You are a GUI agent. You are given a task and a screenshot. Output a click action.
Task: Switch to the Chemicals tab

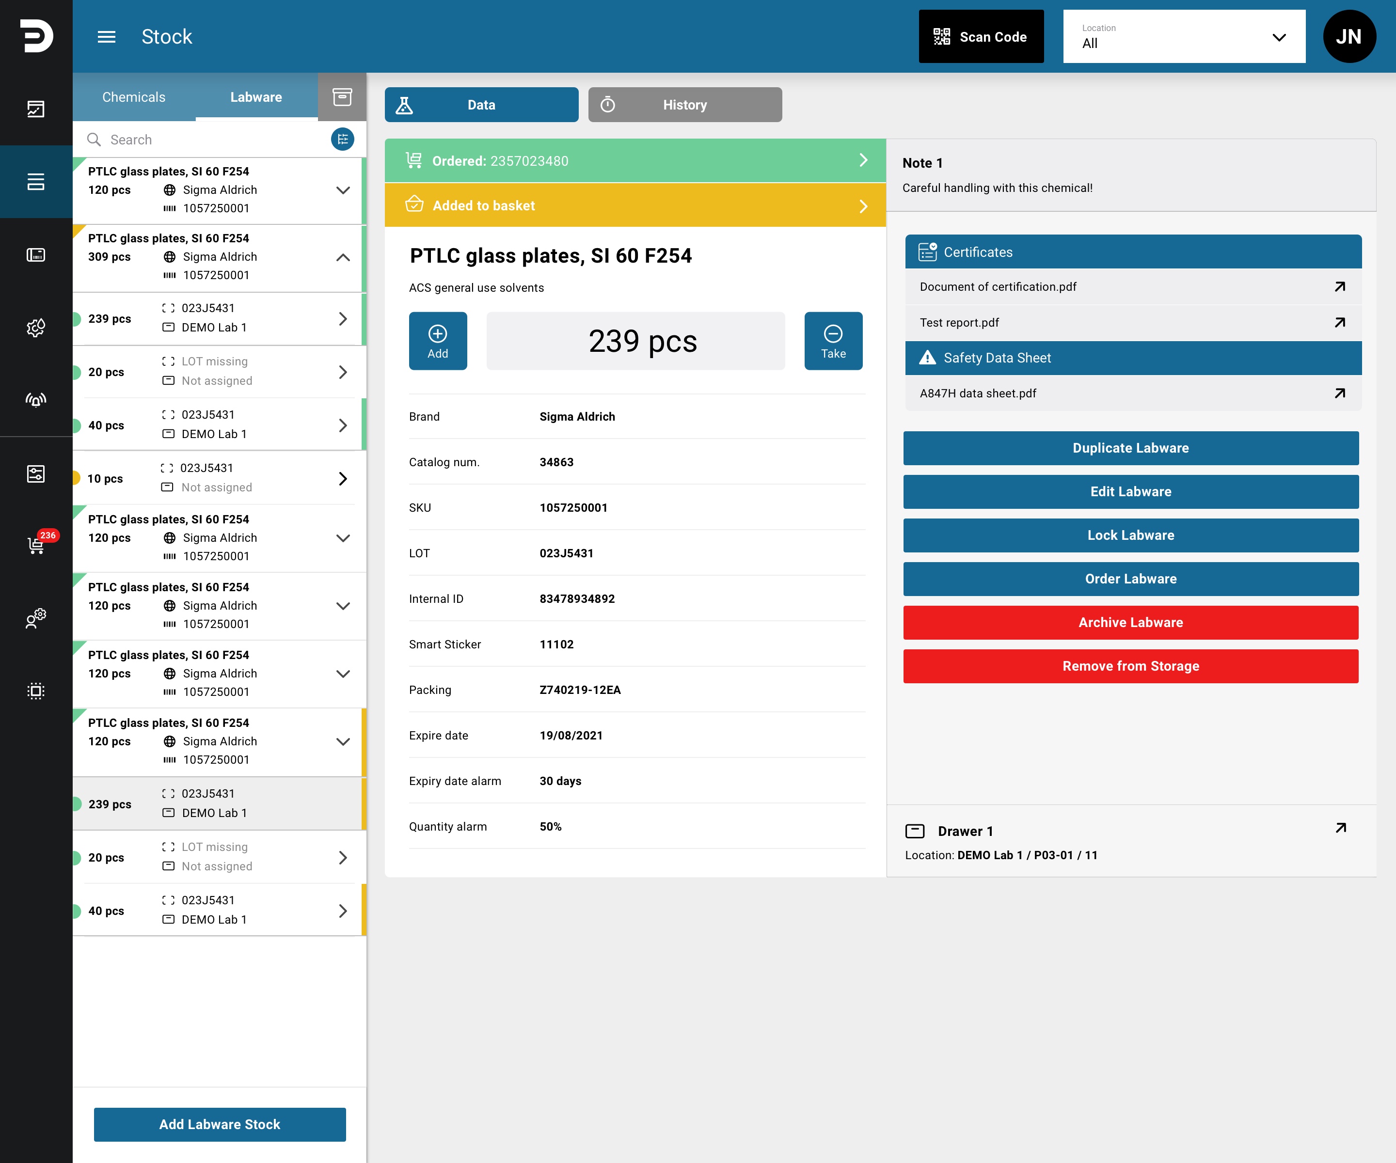134,97
